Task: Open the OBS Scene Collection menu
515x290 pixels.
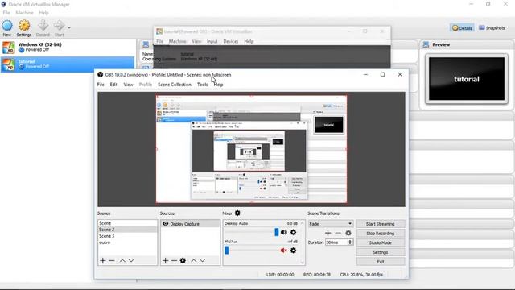Action: tap(175, 85)
